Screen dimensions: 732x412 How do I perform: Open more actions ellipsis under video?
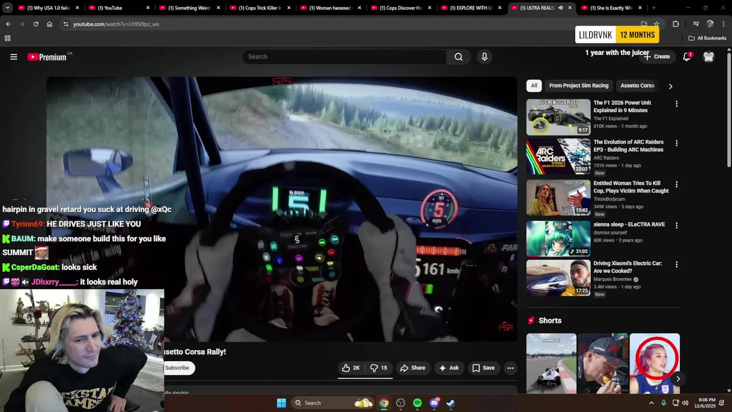click(510, 368)
